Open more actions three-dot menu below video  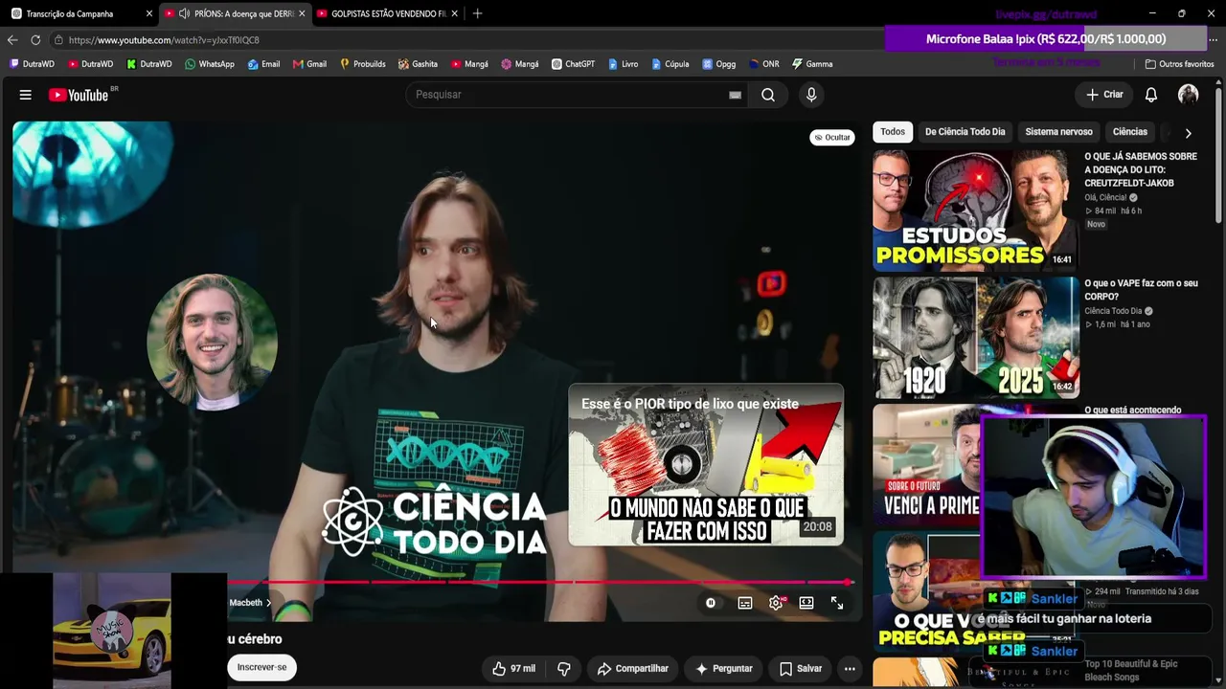[x=850, y=669]
